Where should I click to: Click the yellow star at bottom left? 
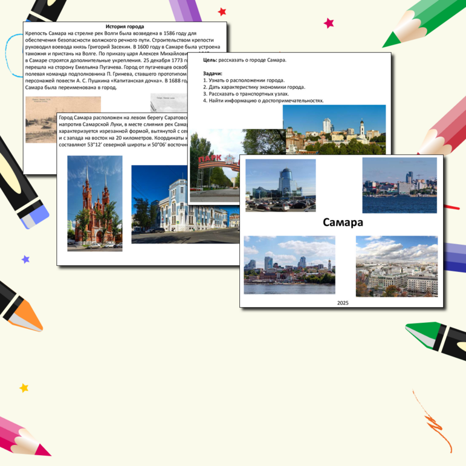click(24, 387)
